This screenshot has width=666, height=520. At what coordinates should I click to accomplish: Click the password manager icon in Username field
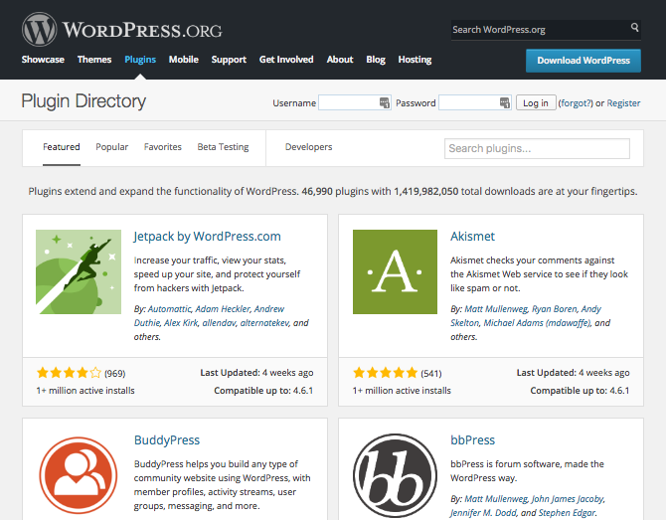pyautogui.click(x=384, y=102)
